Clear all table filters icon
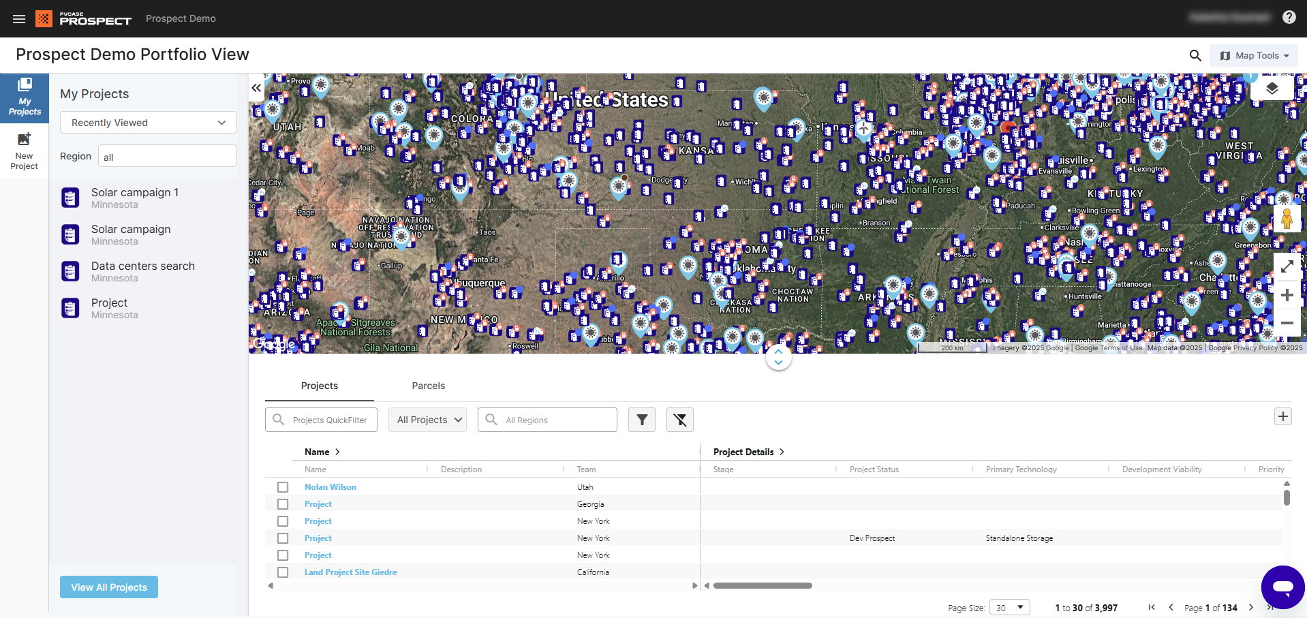This screenshot has width=1307, height=618. tap(679, 420)
